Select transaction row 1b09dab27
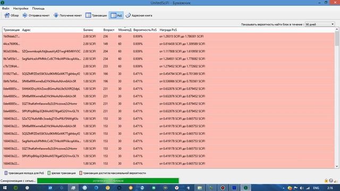The width and height of the screenshot is (340, 191). 168,37
